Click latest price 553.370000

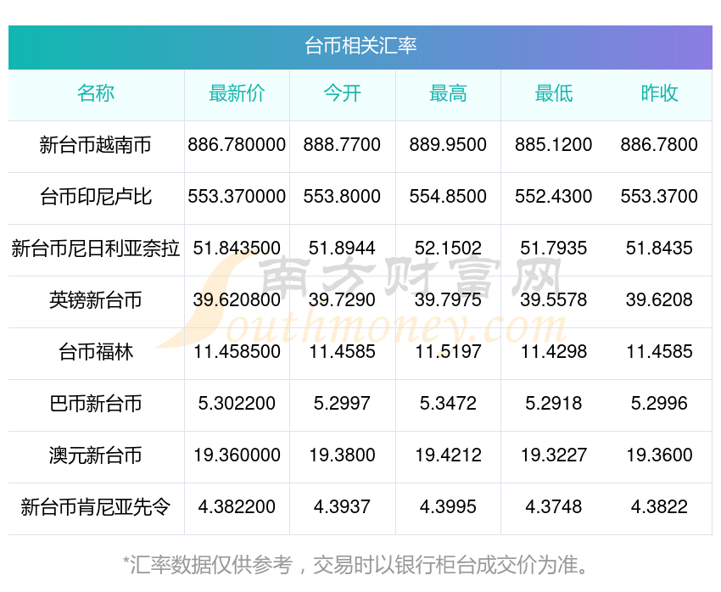coord(237,197)
